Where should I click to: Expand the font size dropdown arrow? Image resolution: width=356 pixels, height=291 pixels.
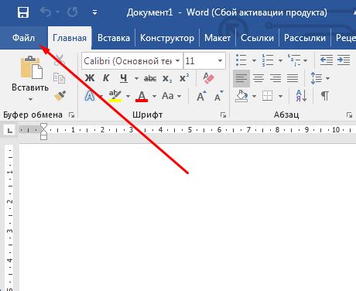[220, 61]
